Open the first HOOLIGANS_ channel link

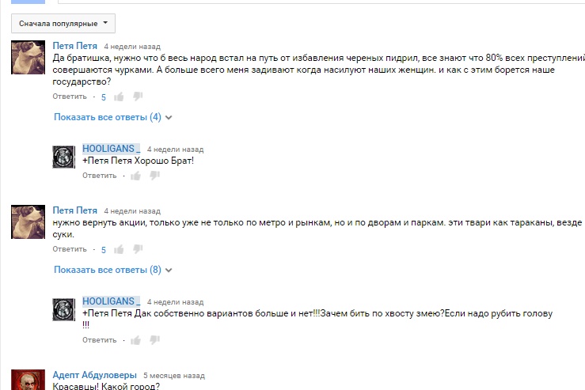click(x=111, y=149)
